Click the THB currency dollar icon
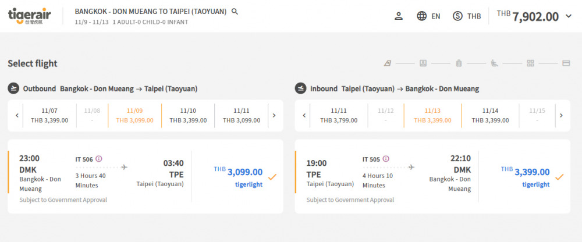The image size is (582, 242). [x=458, y=16]
